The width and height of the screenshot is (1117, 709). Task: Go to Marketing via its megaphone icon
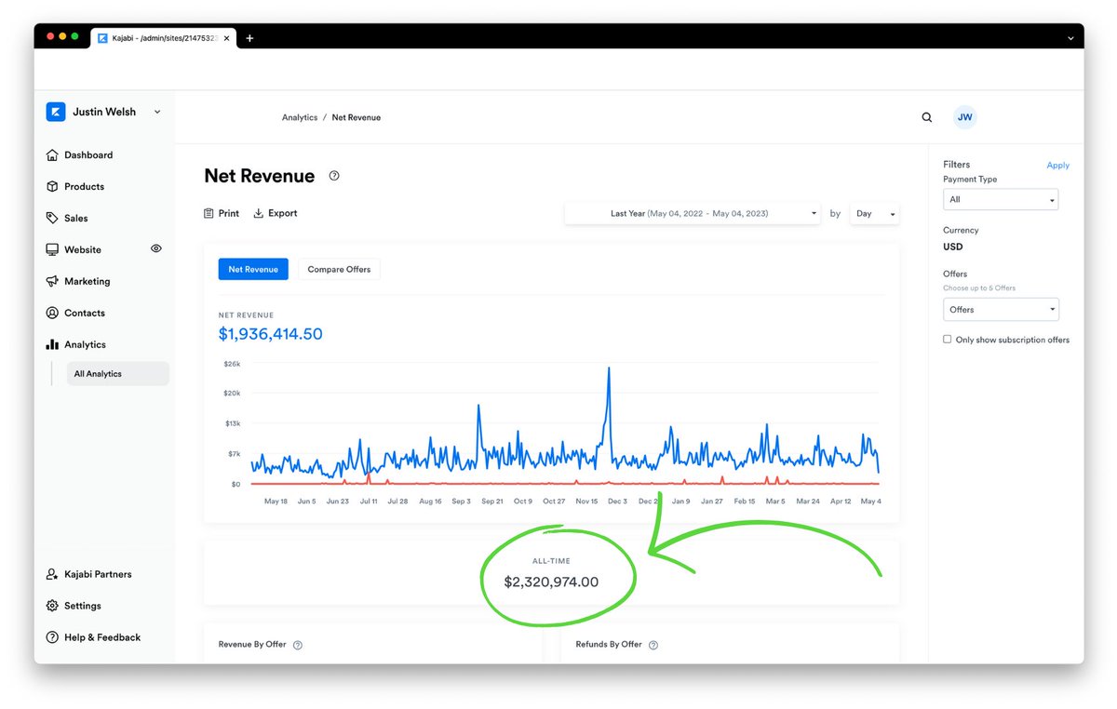(x=54, y=281)
